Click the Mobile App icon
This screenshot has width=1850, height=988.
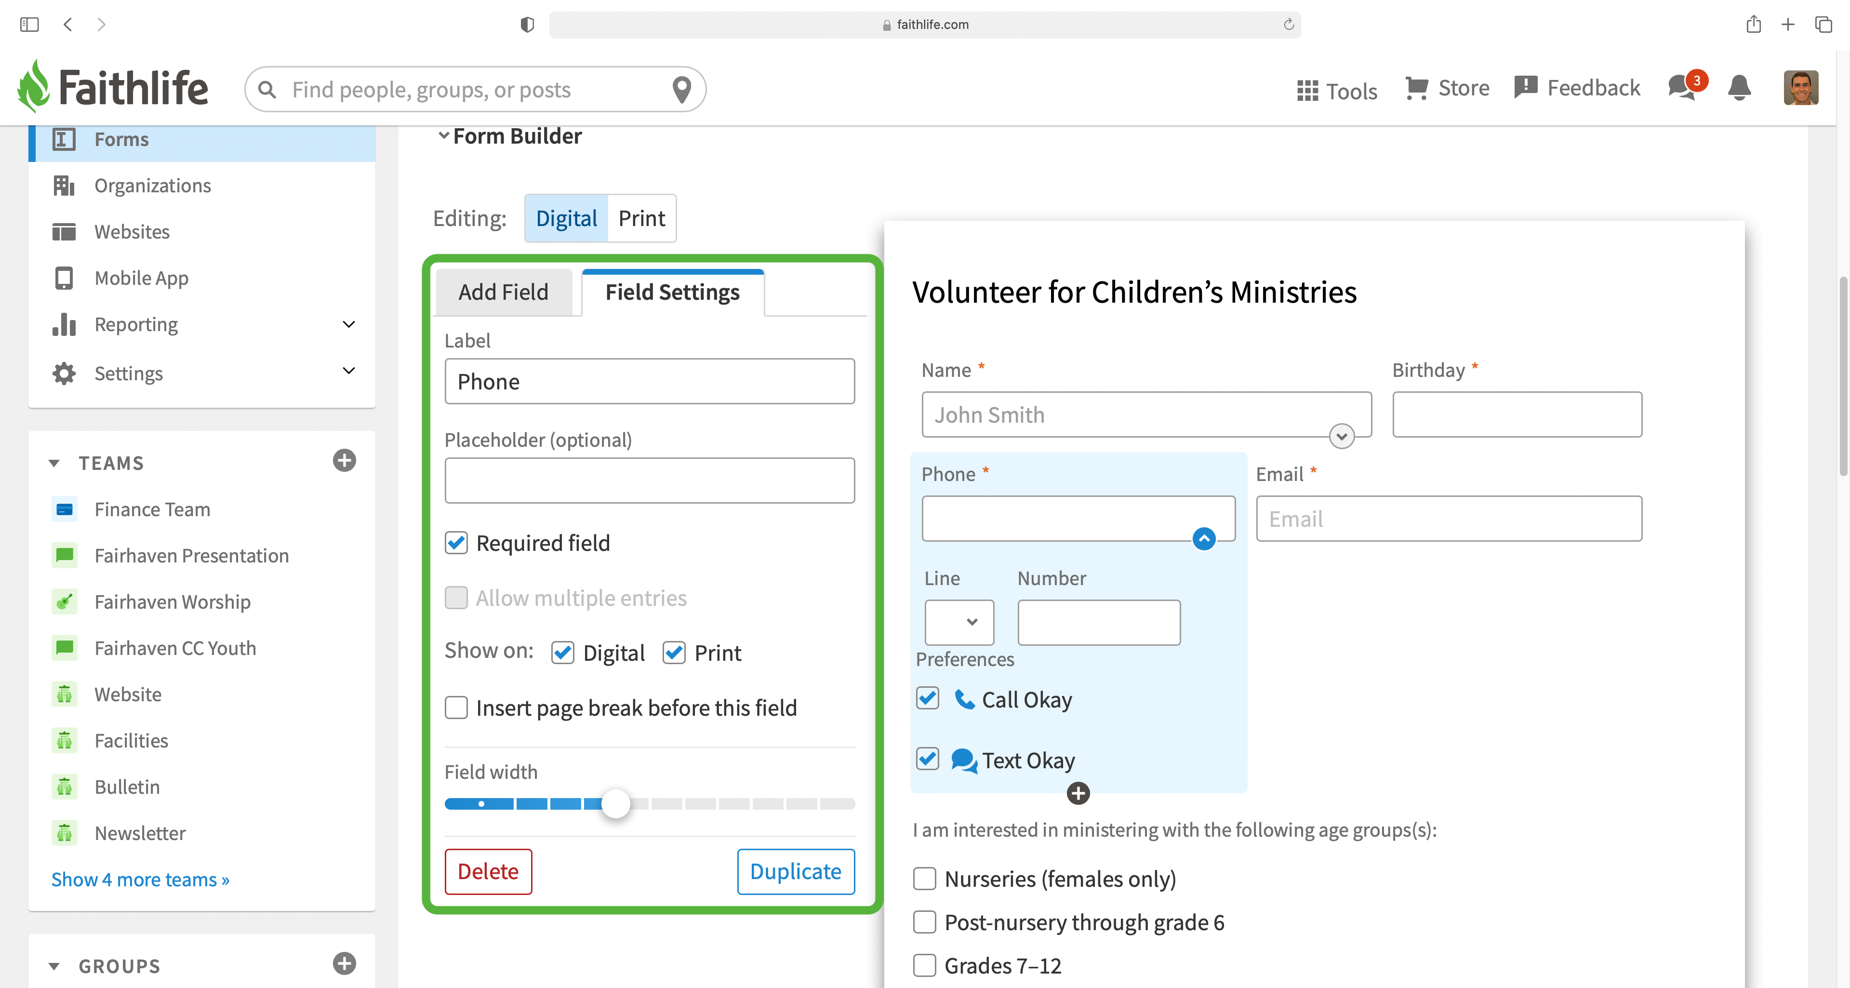[63, 278]
